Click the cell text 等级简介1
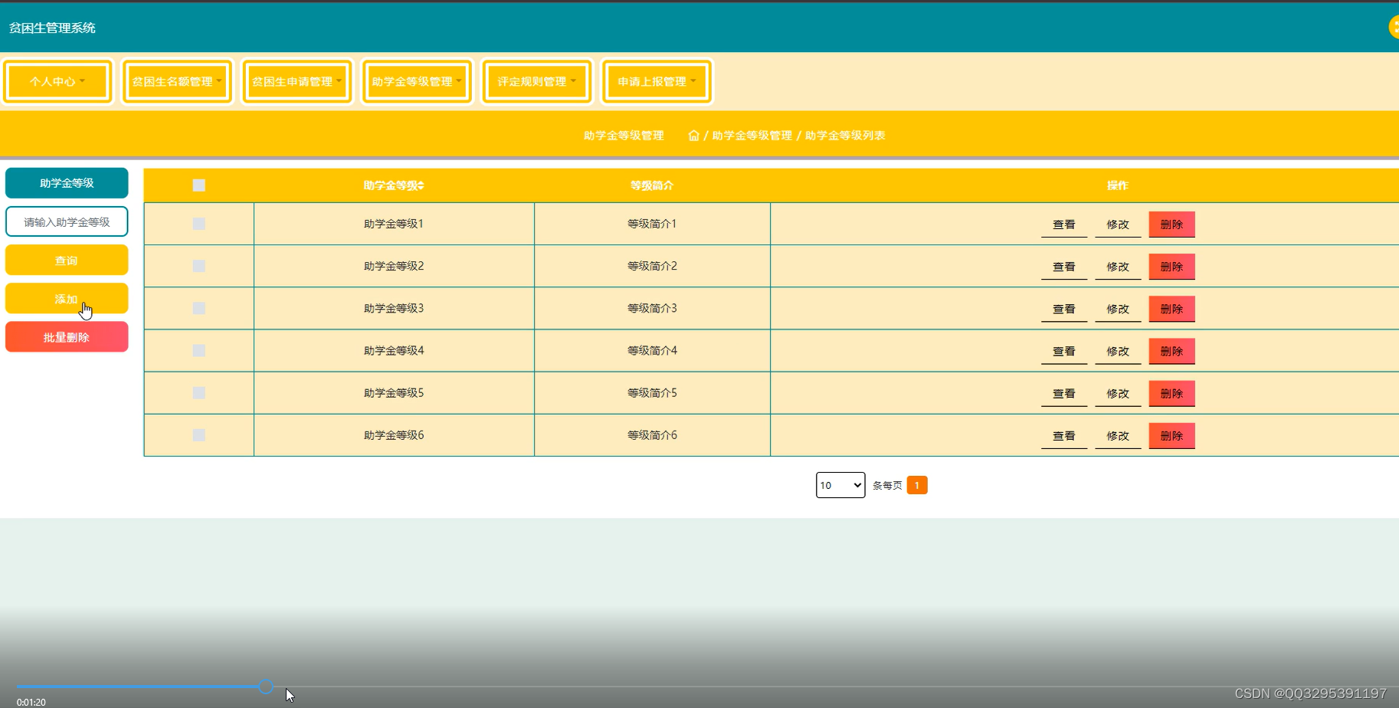 [x=652, y=224]
